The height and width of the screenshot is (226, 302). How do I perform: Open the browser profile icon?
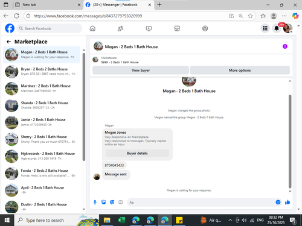274,16
